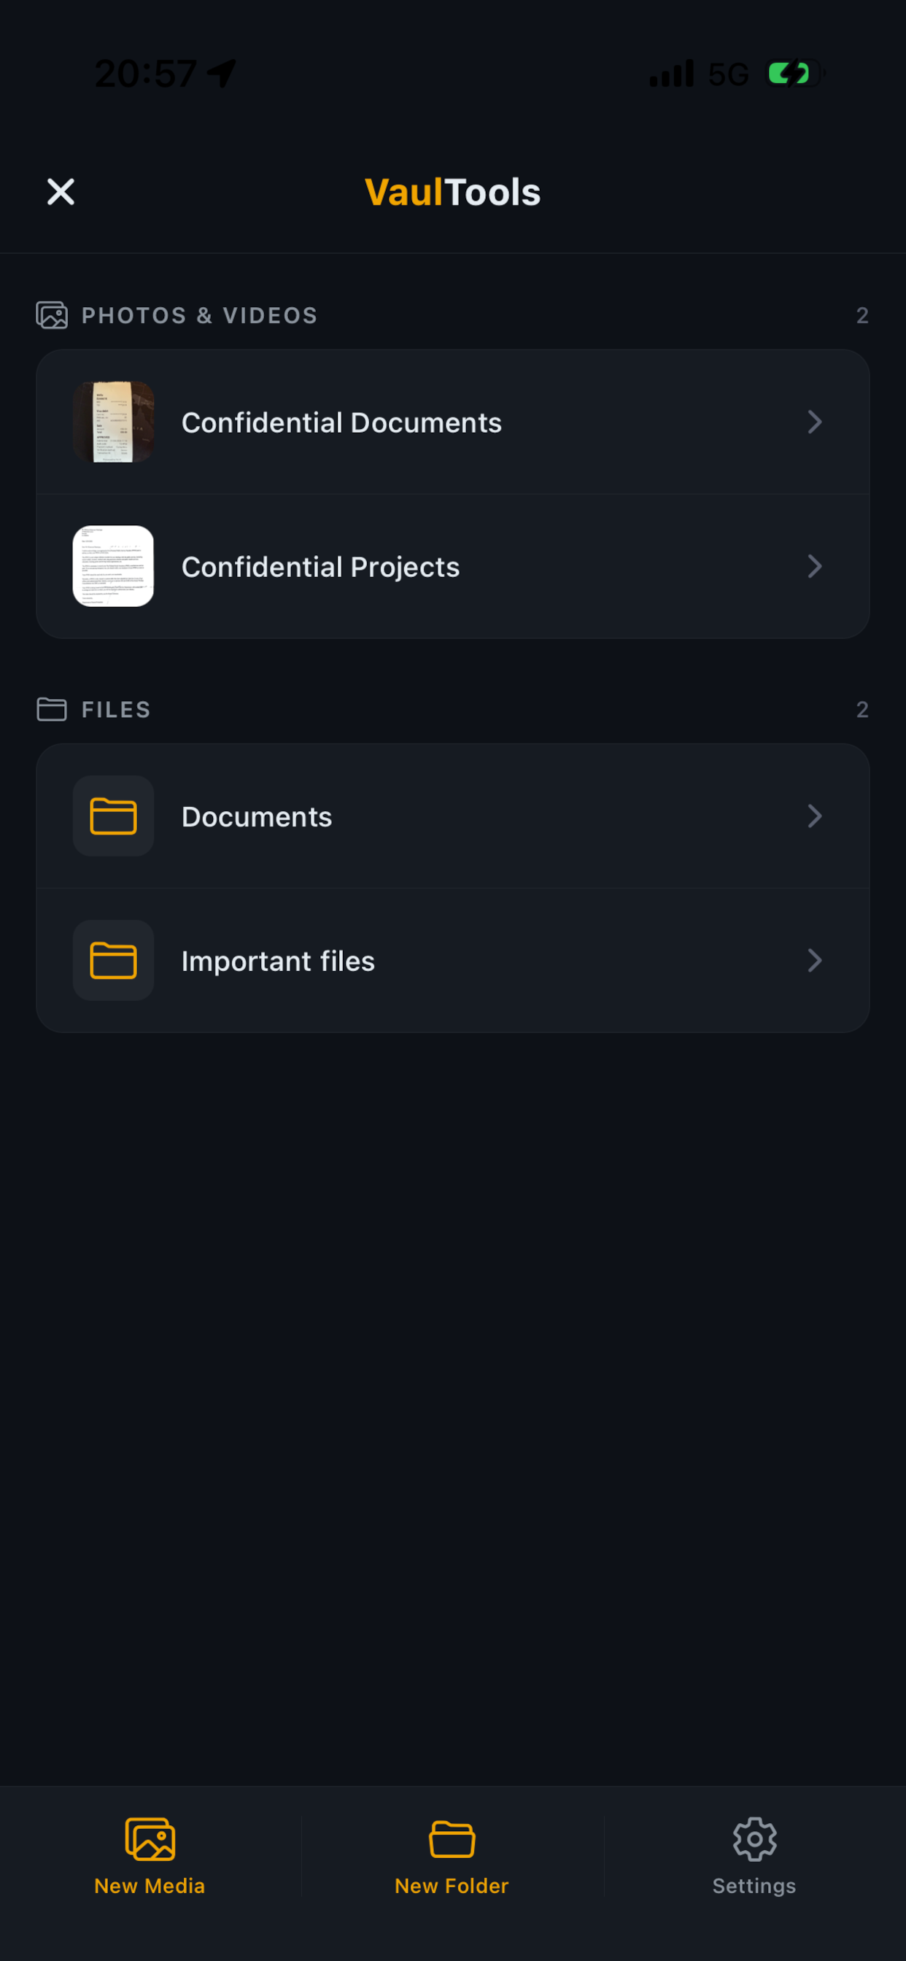906x1961 pixels.
Task: Tap the Photos & Videos section icon
Action: point(52,315)
